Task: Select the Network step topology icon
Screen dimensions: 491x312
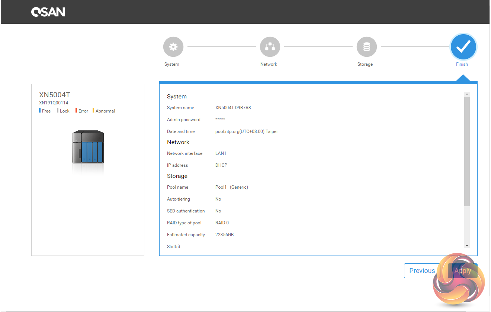Action: 270,47
